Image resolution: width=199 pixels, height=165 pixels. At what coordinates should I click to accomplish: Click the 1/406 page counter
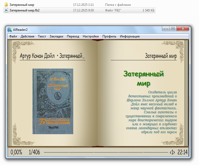point(34,152)
